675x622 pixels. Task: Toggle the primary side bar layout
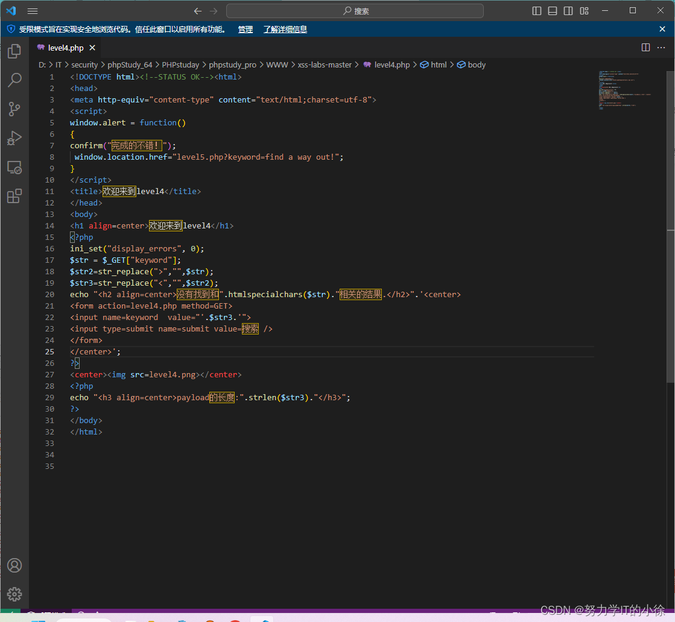[x=537, y=11]
